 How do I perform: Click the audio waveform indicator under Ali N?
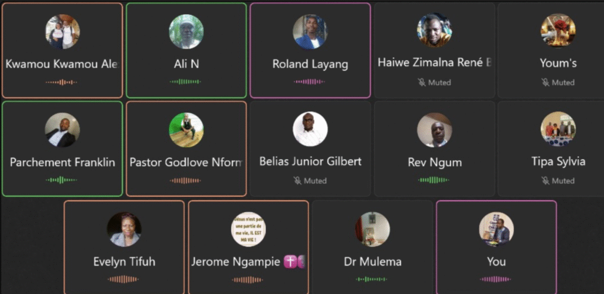coord(186,81)
